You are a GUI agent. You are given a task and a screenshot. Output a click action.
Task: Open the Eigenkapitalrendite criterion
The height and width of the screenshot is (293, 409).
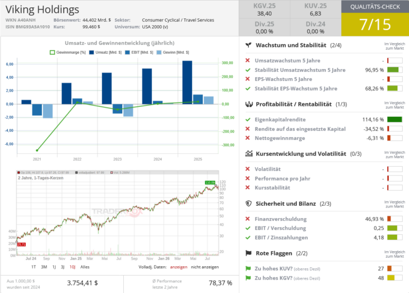280,120
